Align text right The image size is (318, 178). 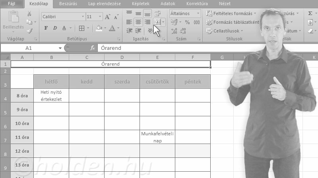click(147, 22)
